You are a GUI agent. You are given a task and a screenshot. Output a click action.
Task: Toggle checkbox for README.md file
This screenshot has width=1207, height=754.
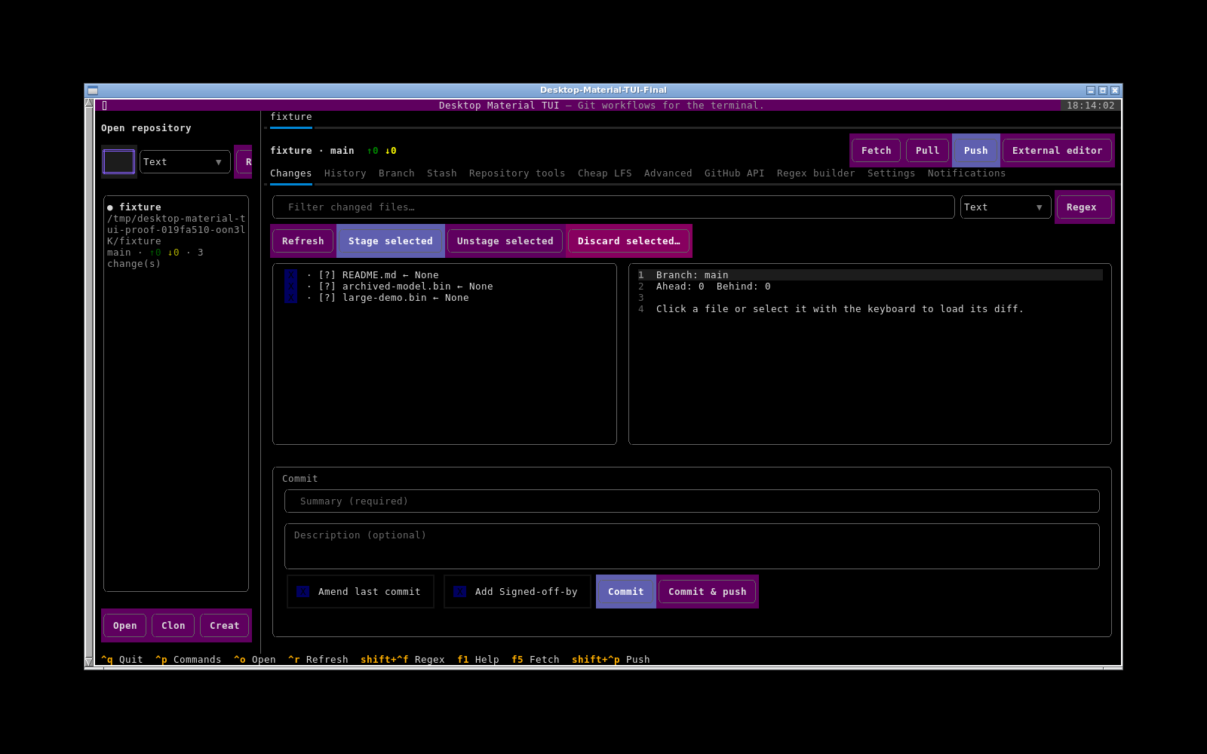tap(291, 275)
